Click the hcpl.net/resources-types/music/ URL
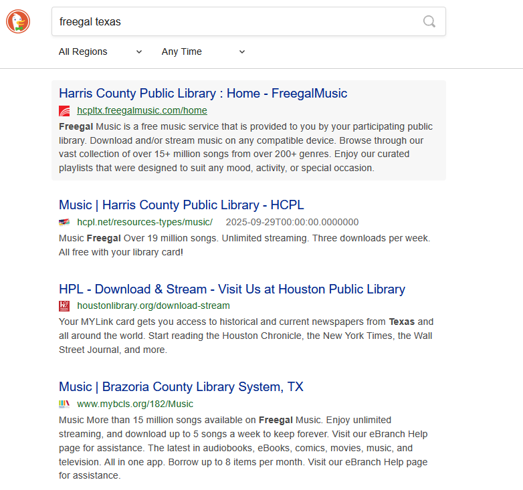This screenshot has height=490, width=523. click(x=144, y=222)
